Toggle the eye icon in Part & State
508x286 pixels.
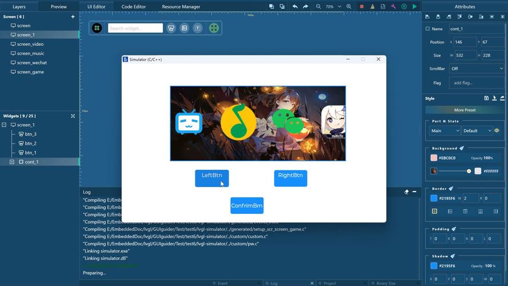(x=497, y=130)
